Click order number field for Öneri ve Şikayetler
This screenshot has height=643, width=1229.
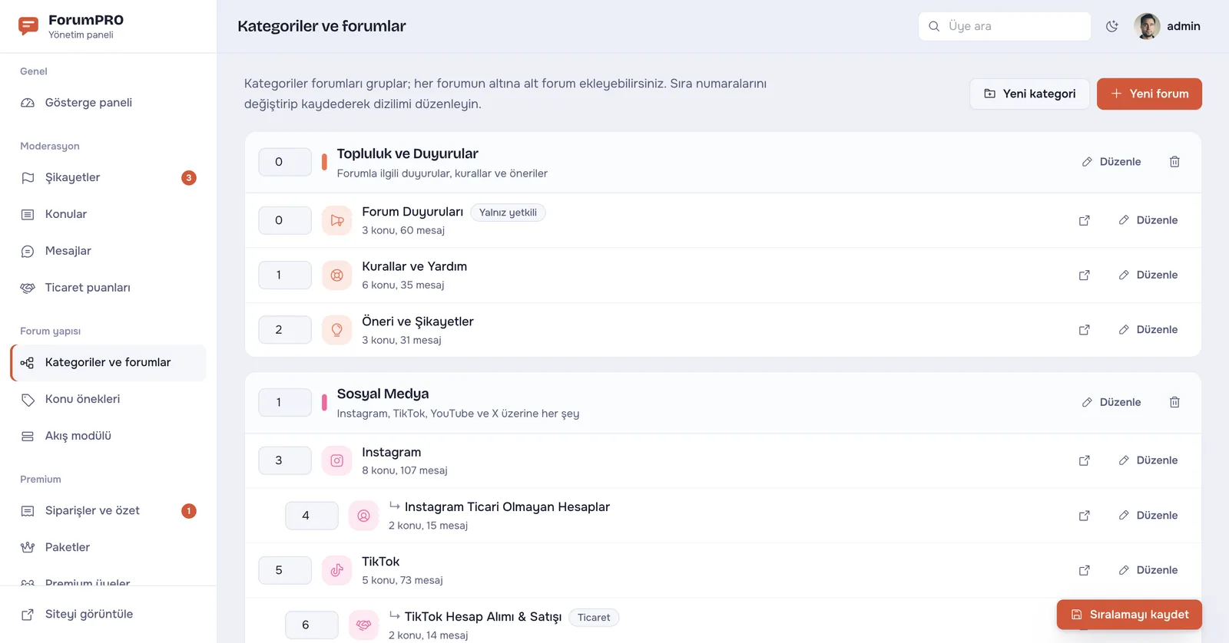(285, 330)
